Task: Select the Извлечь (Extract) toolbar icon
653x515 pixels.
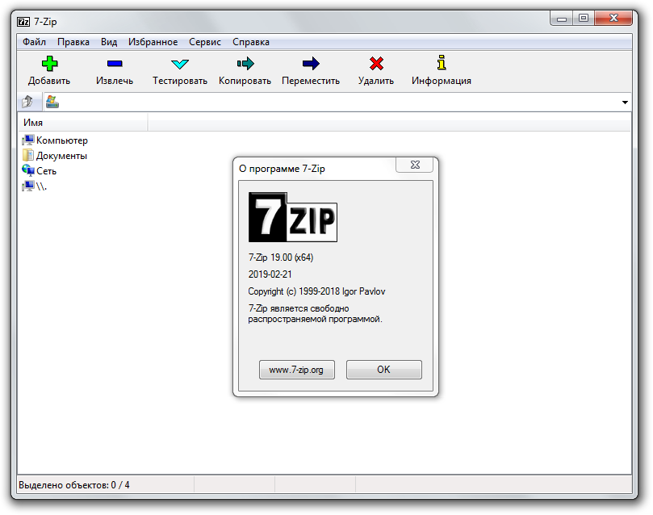Action: 114,62
